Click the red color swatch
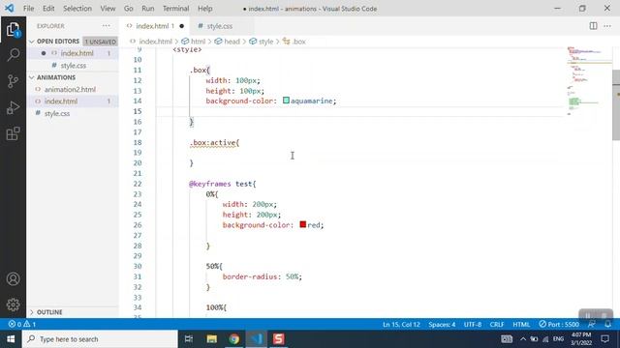The width and height of the screenshot is (620, 348). (x=303, y=224)
